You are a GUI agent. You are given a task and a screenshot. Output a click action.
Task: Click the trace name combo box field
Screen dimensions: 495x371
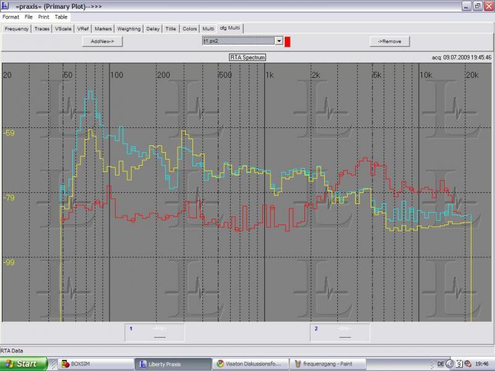click(x=238, y=41)
